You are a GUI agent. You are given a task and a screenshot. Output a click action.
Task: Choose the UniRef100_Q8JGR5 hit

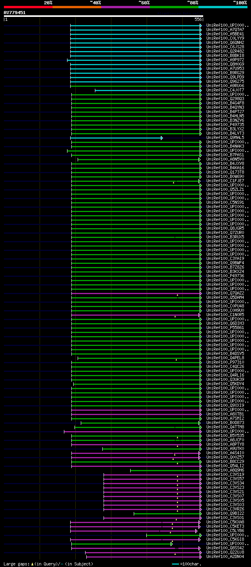point(225,229)
